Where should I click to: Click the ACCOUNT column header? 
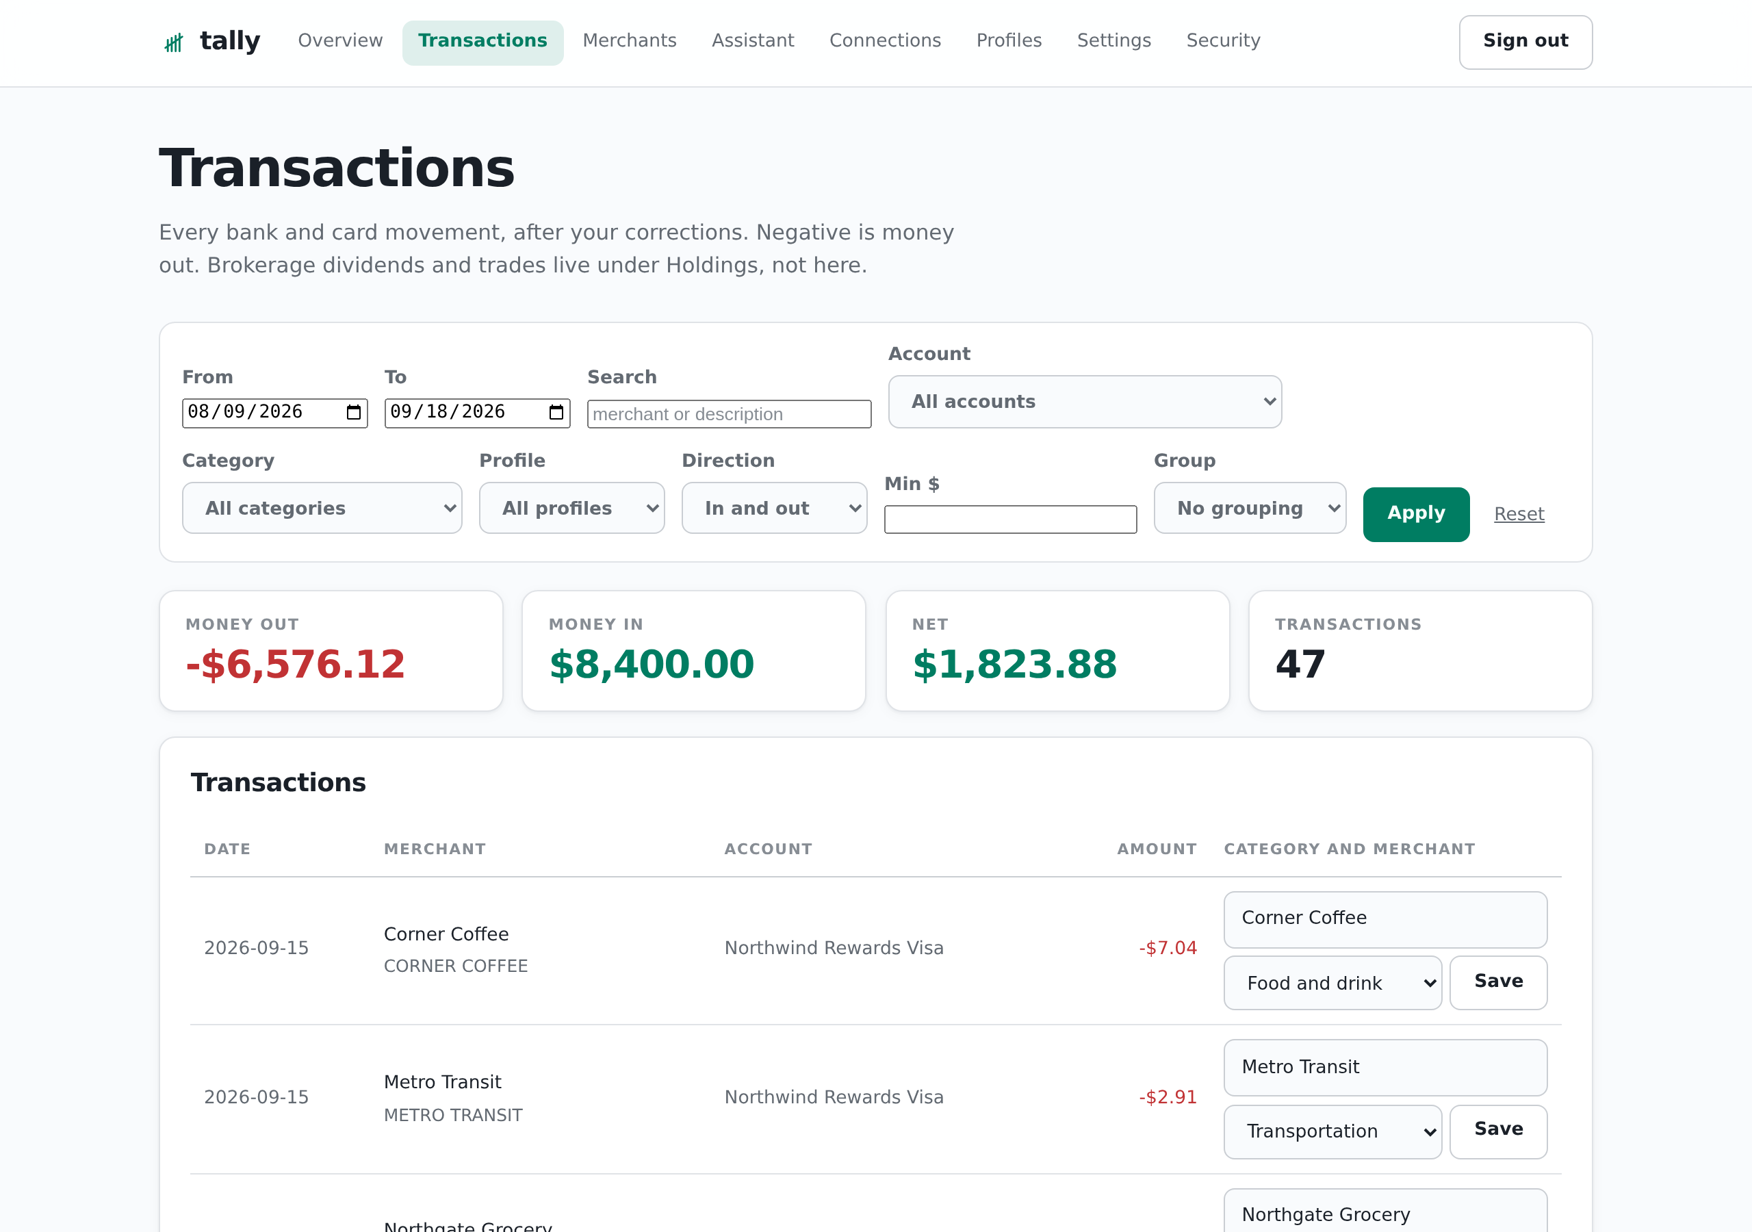pos(769,849)
